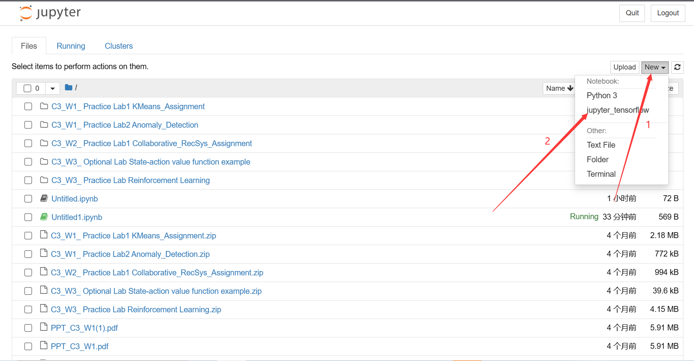The height and width of the screenshot is (361, 694).
Task: Click the 569 B file size text
Action: point(668,217)
